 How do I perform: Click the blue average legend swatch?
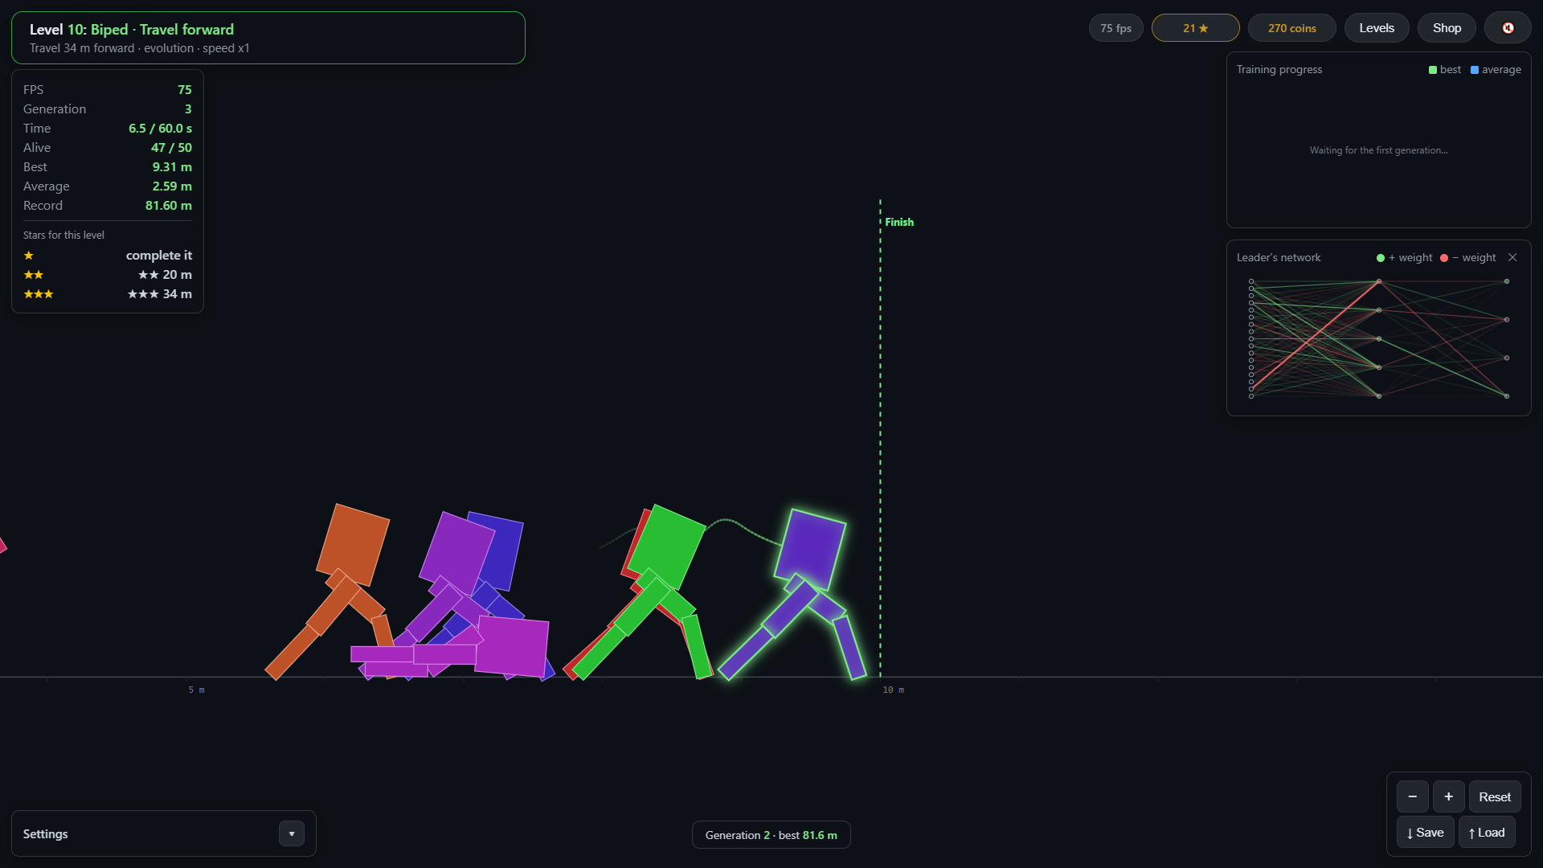pyautogui.click(x=1474, y=70)
